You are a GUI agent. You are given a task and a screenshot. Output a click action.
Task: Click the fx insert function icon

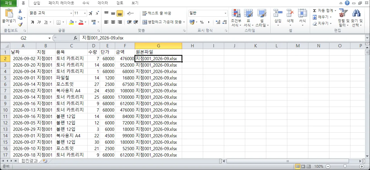pos(75,38)
